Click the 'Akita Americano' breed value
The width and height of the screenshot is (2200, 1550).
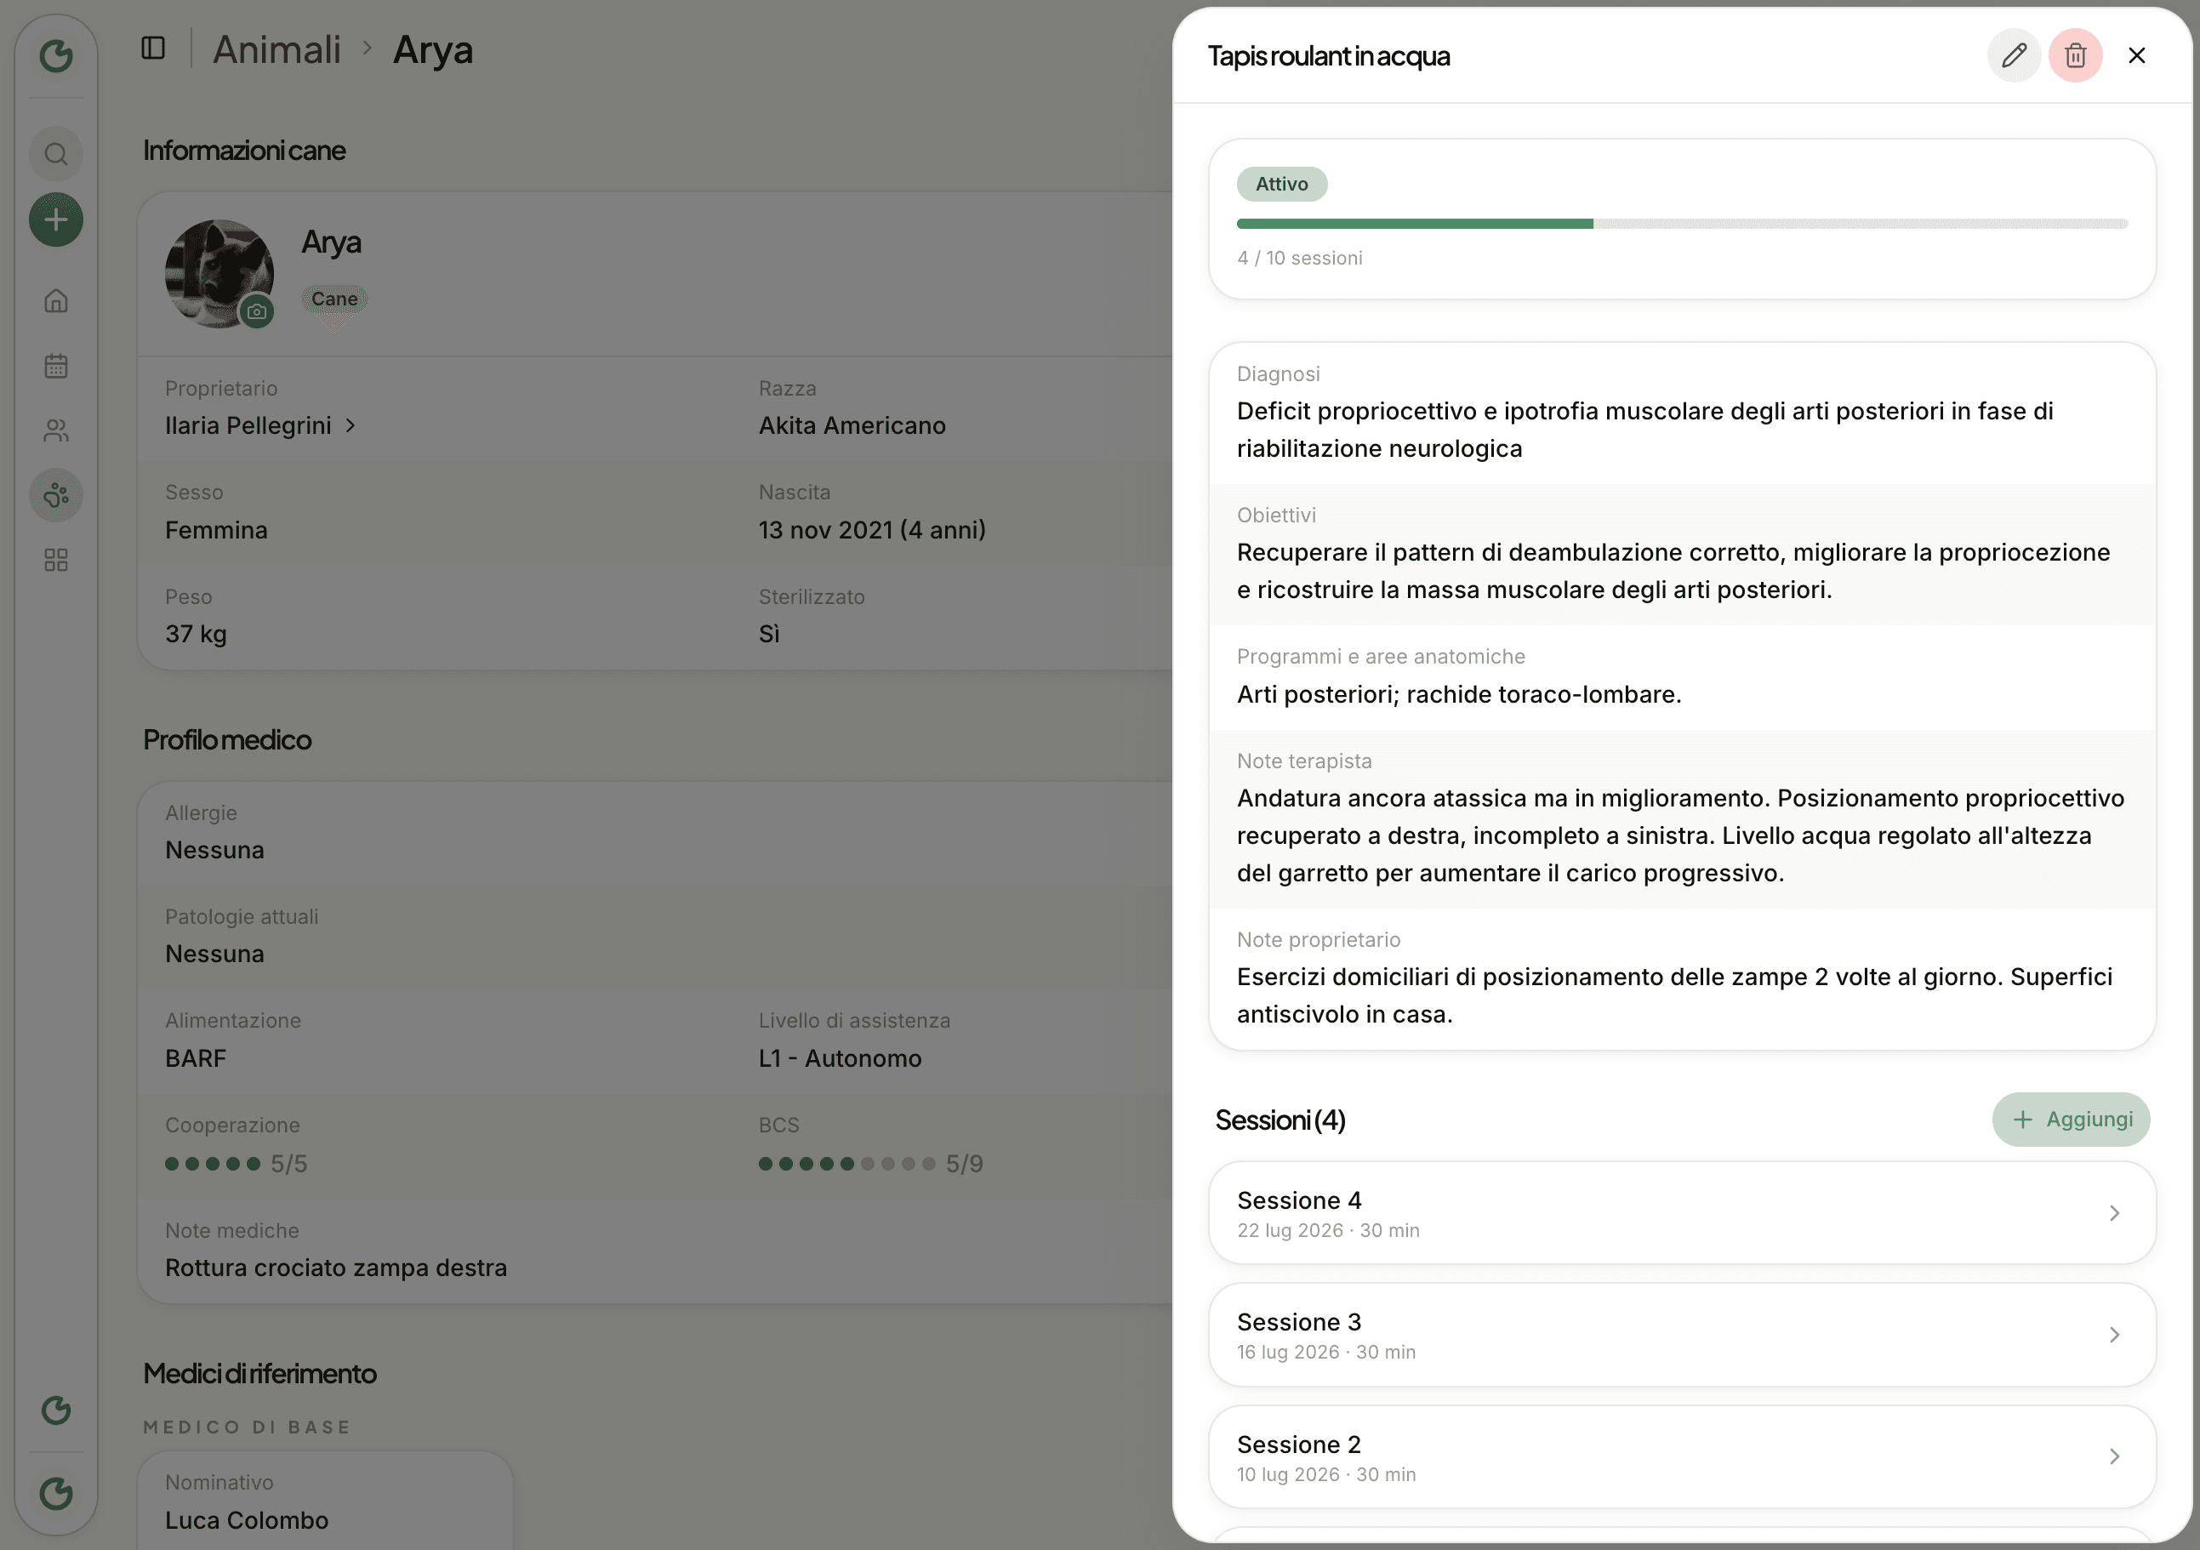852,425
